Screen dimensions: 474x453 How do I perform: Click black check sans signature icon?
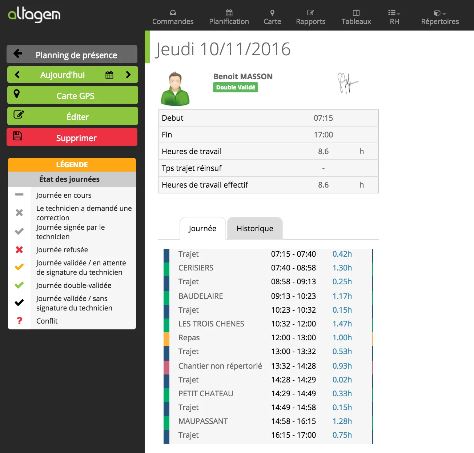coord(19,302)
